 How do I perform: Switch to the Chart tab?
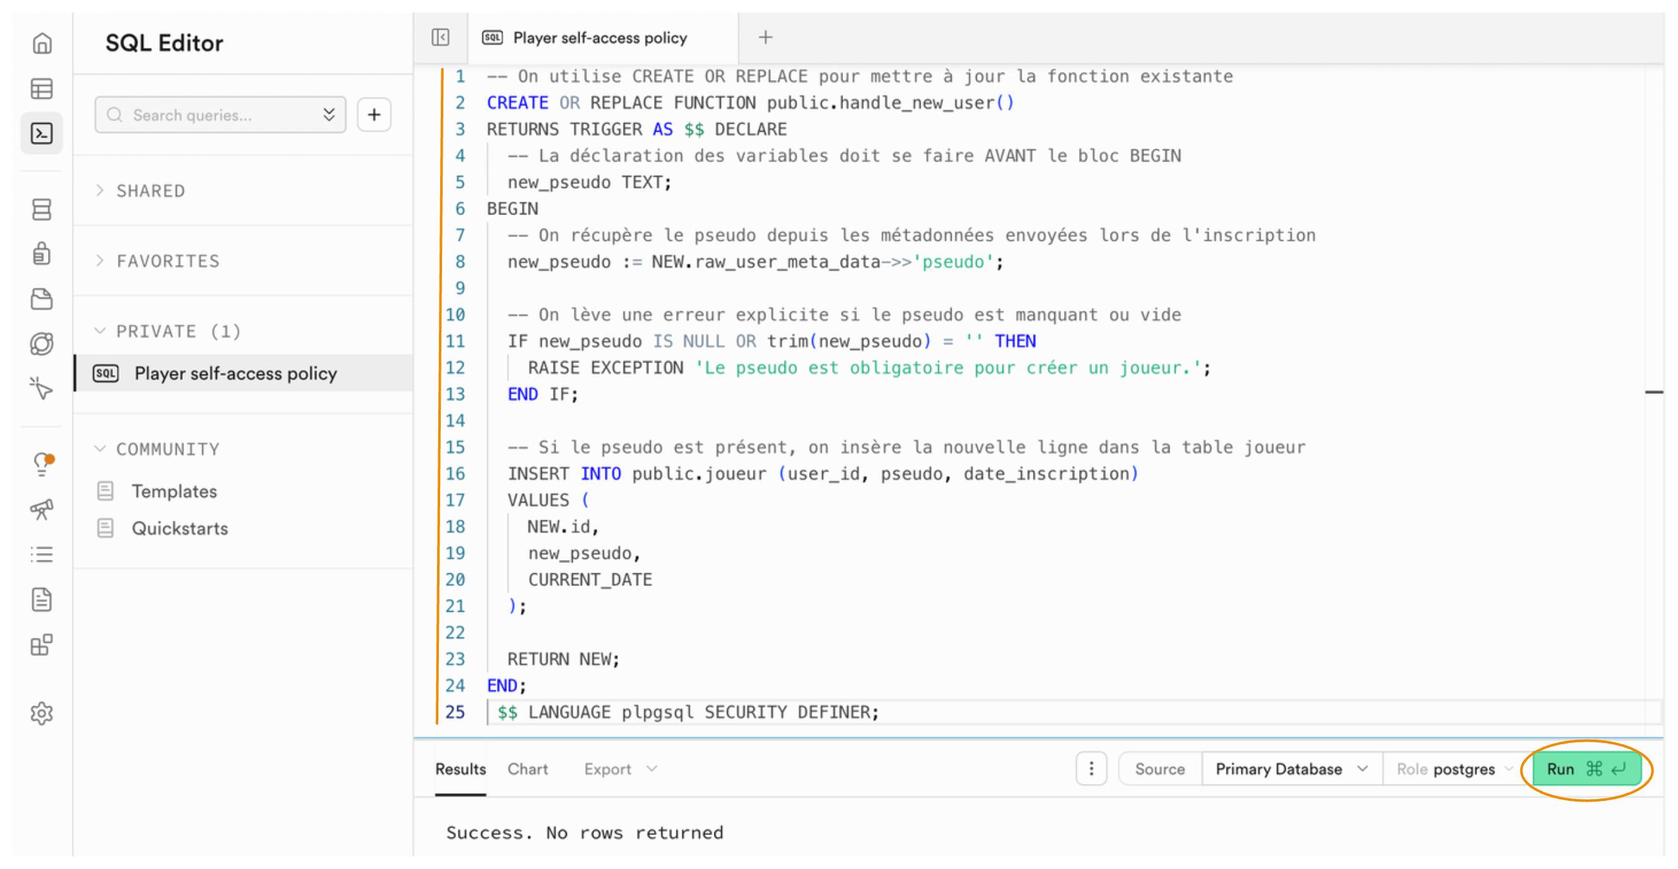coord(527,769)
